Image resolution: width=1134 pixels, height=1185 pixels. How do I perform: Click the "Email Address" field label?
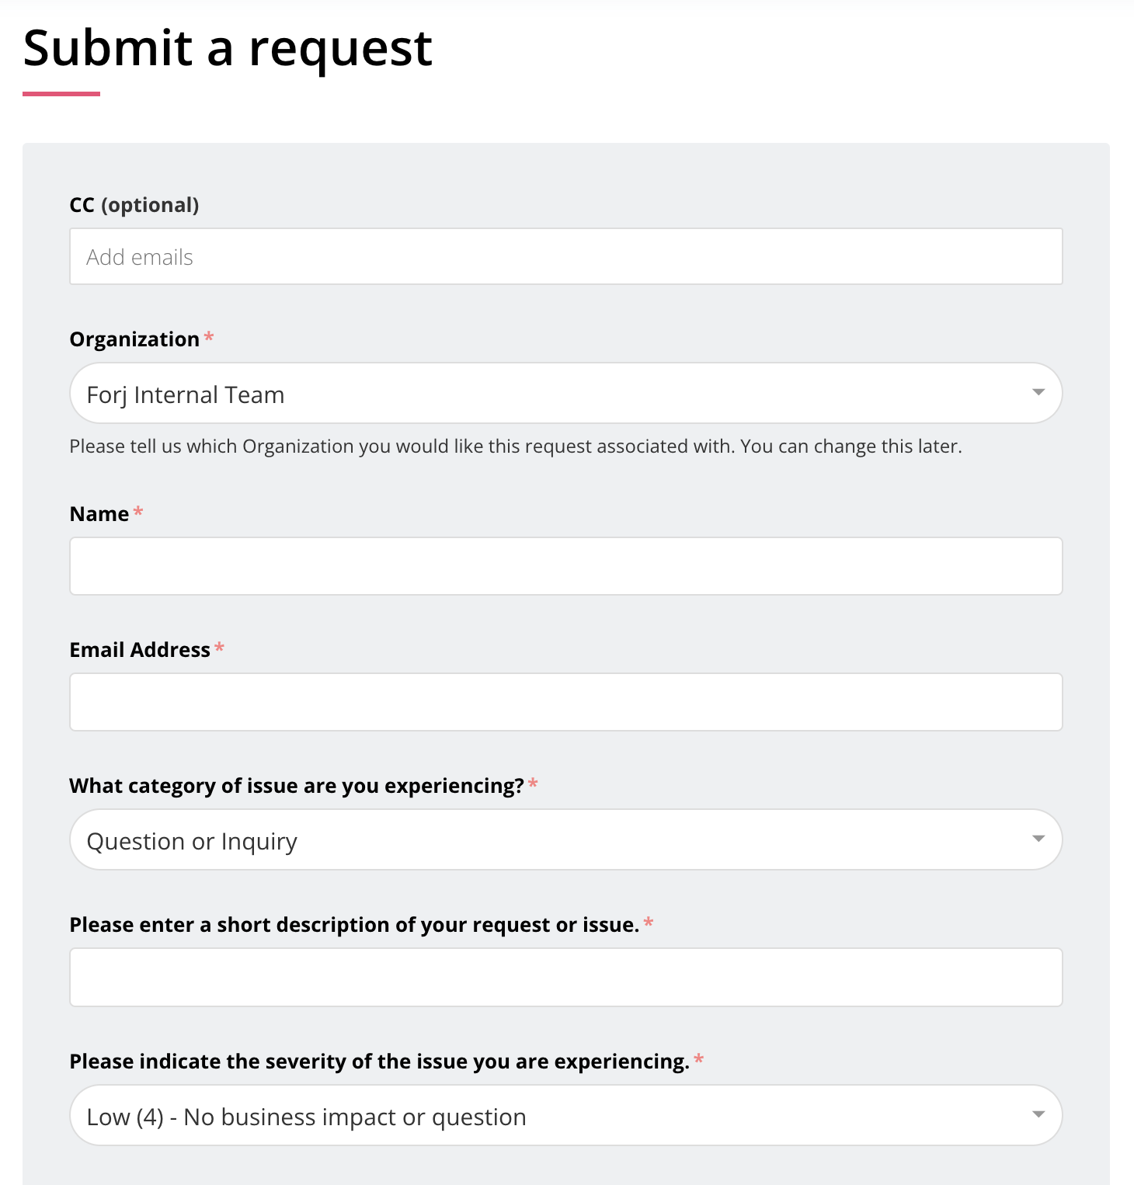140,650
